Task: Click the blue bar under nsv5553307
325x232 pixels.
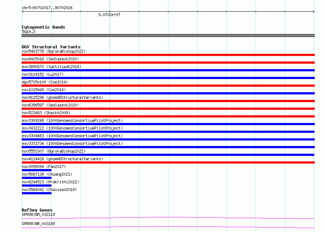Action: click(168, 155)
